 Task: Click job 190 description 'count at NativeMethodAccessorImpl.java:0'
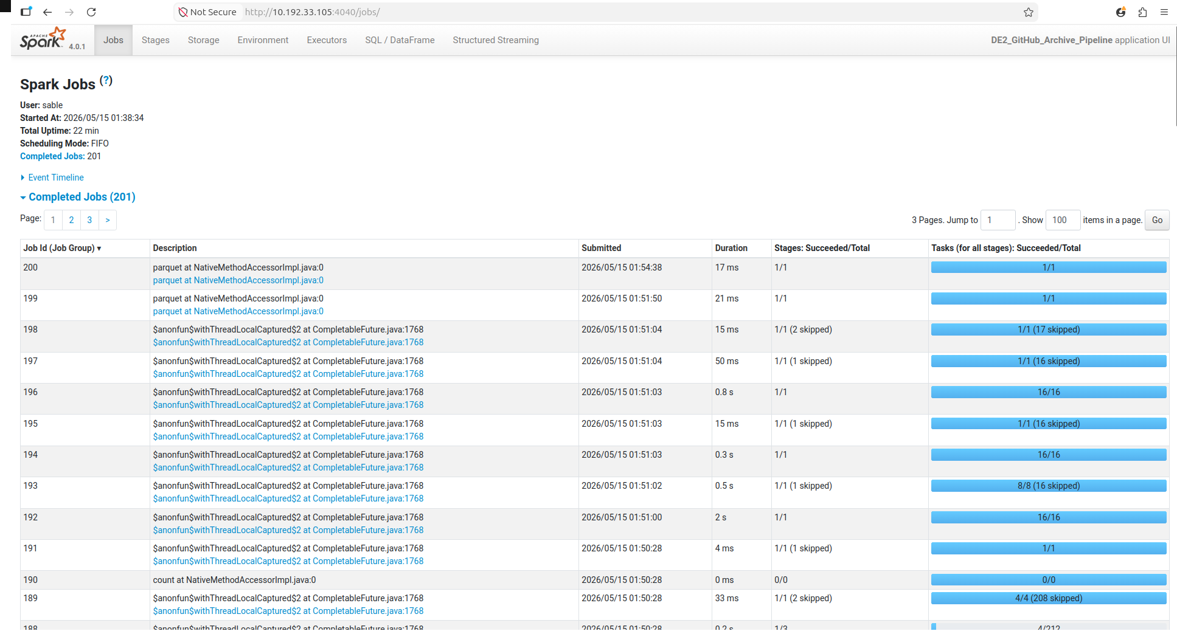click(234, 580)
